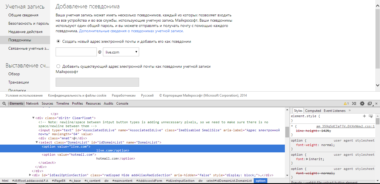Image resolution: width=380 pixels, height=184 pixels.
Task: Open the warnings counter icon
Action: (346, 104)
